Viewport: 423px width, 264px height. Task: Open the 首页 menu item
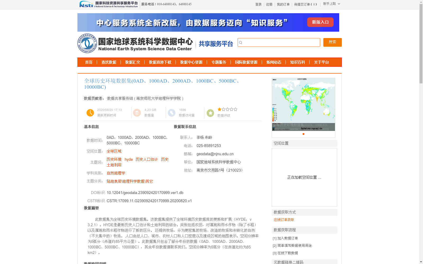tap(89, 62)
